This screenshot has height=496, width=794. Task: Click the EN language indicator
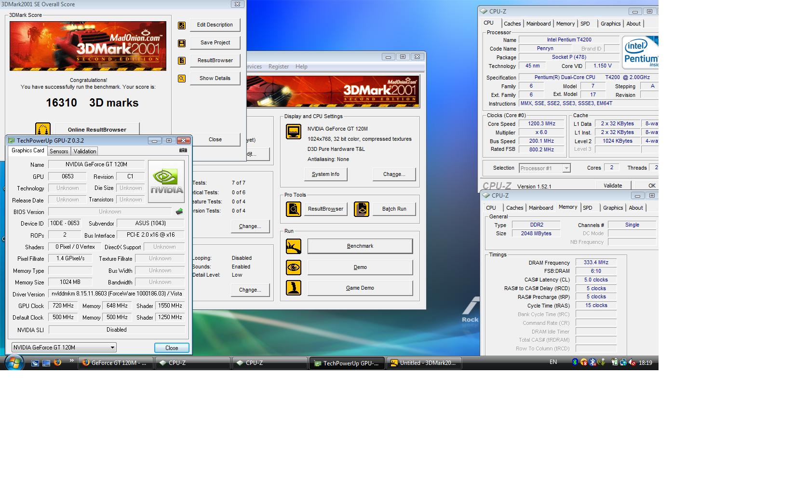(553, 362)
